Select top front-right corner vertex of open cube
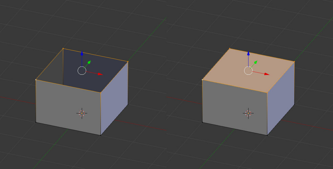Screen dimensions: 333x169 pos(101,92)
